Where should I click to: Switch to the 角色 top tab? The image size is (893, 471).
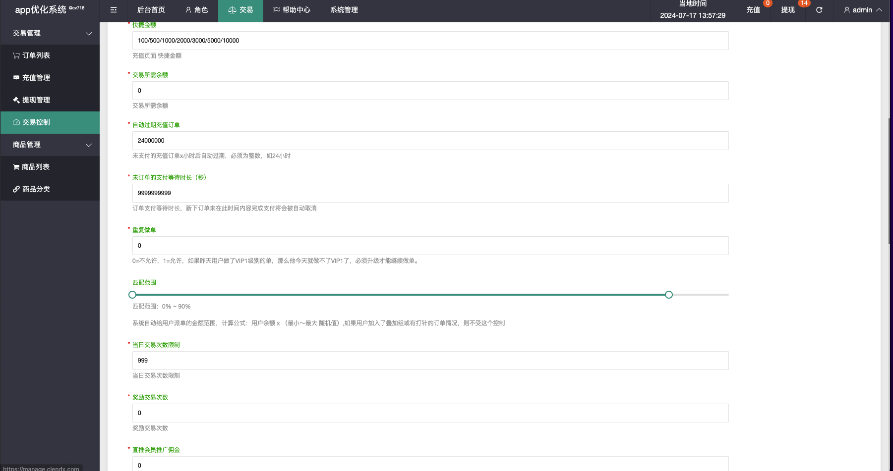196,10
